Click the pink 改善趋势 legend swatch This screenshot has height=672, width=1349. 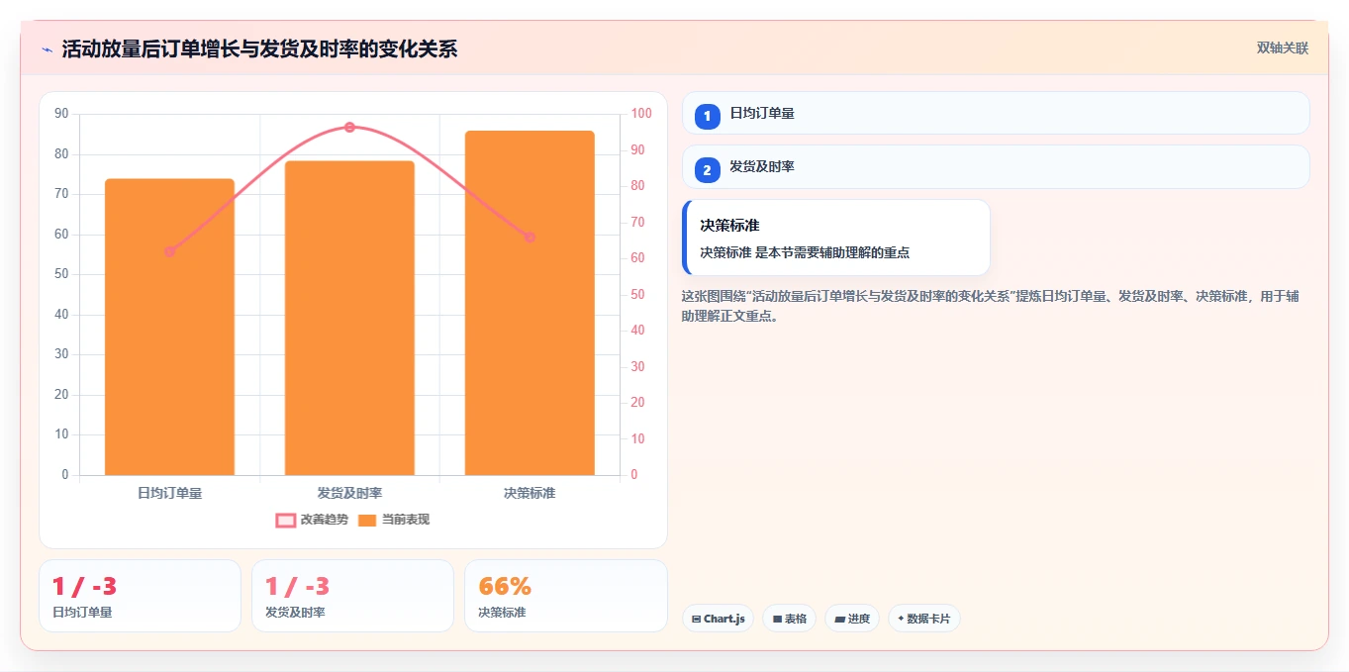tap(285, 520)
